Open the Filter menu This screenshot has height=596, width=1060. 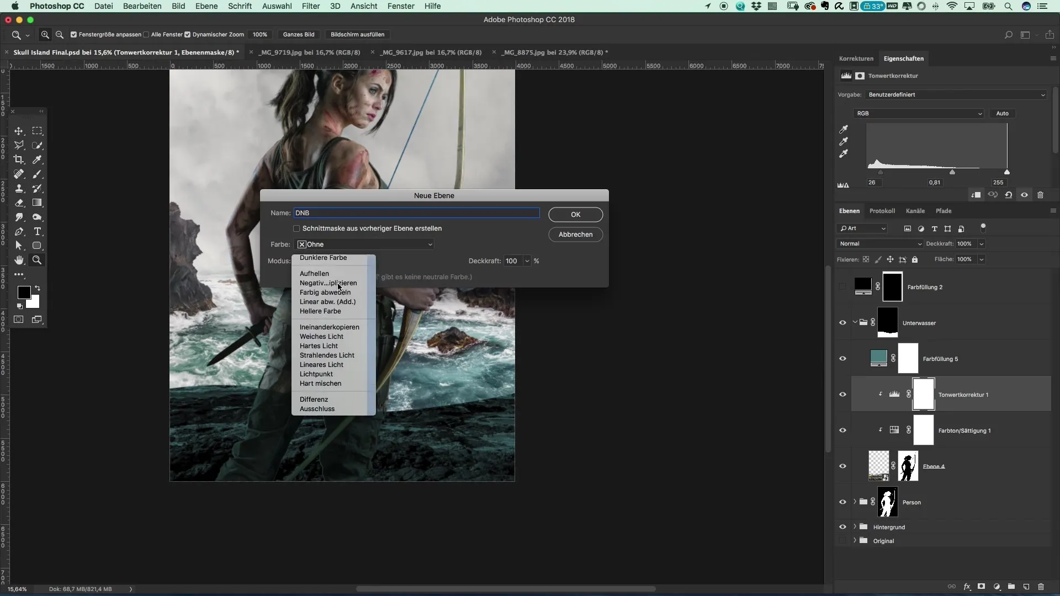click(x=311, y=6)
